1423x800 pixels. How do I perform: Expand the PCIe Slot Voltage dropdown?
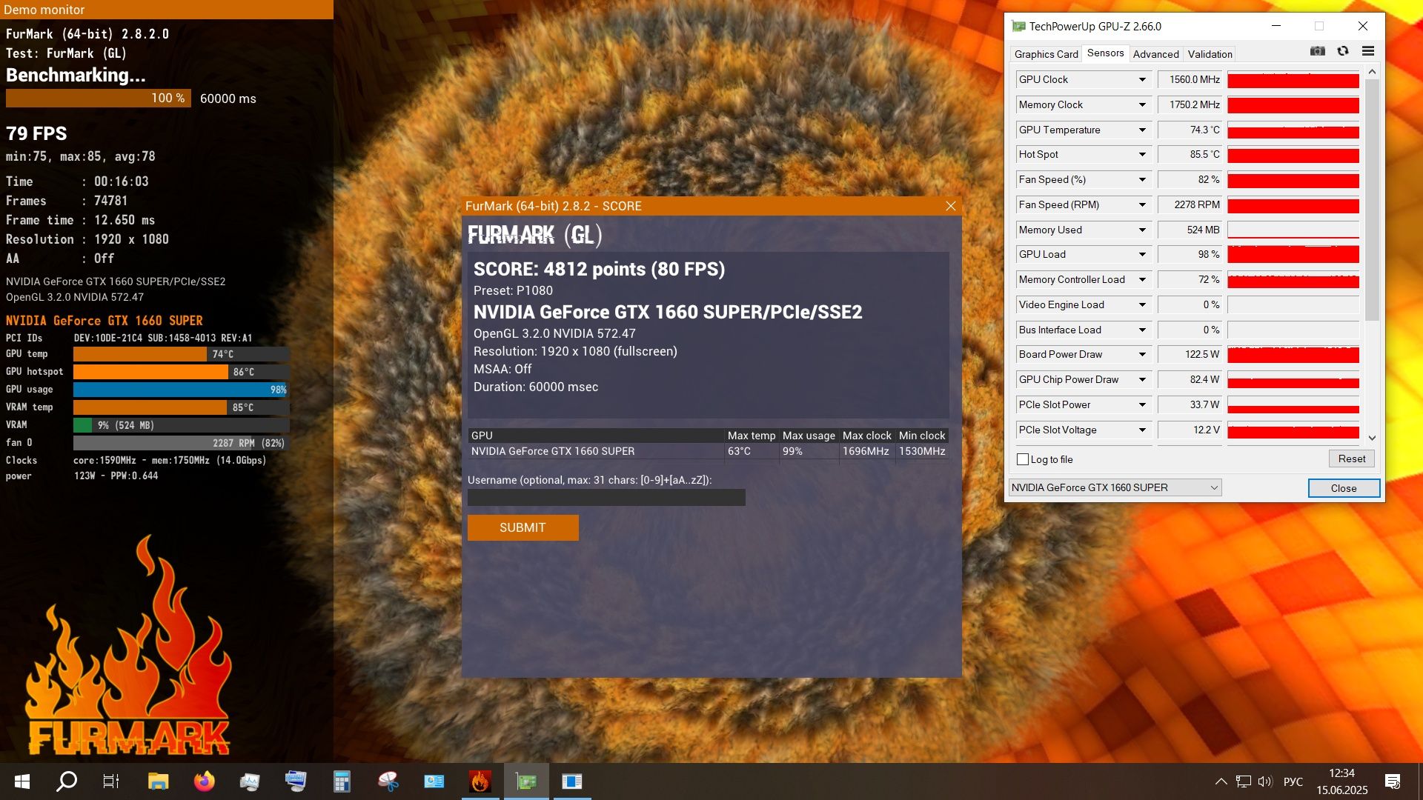tap(1142, 430)
